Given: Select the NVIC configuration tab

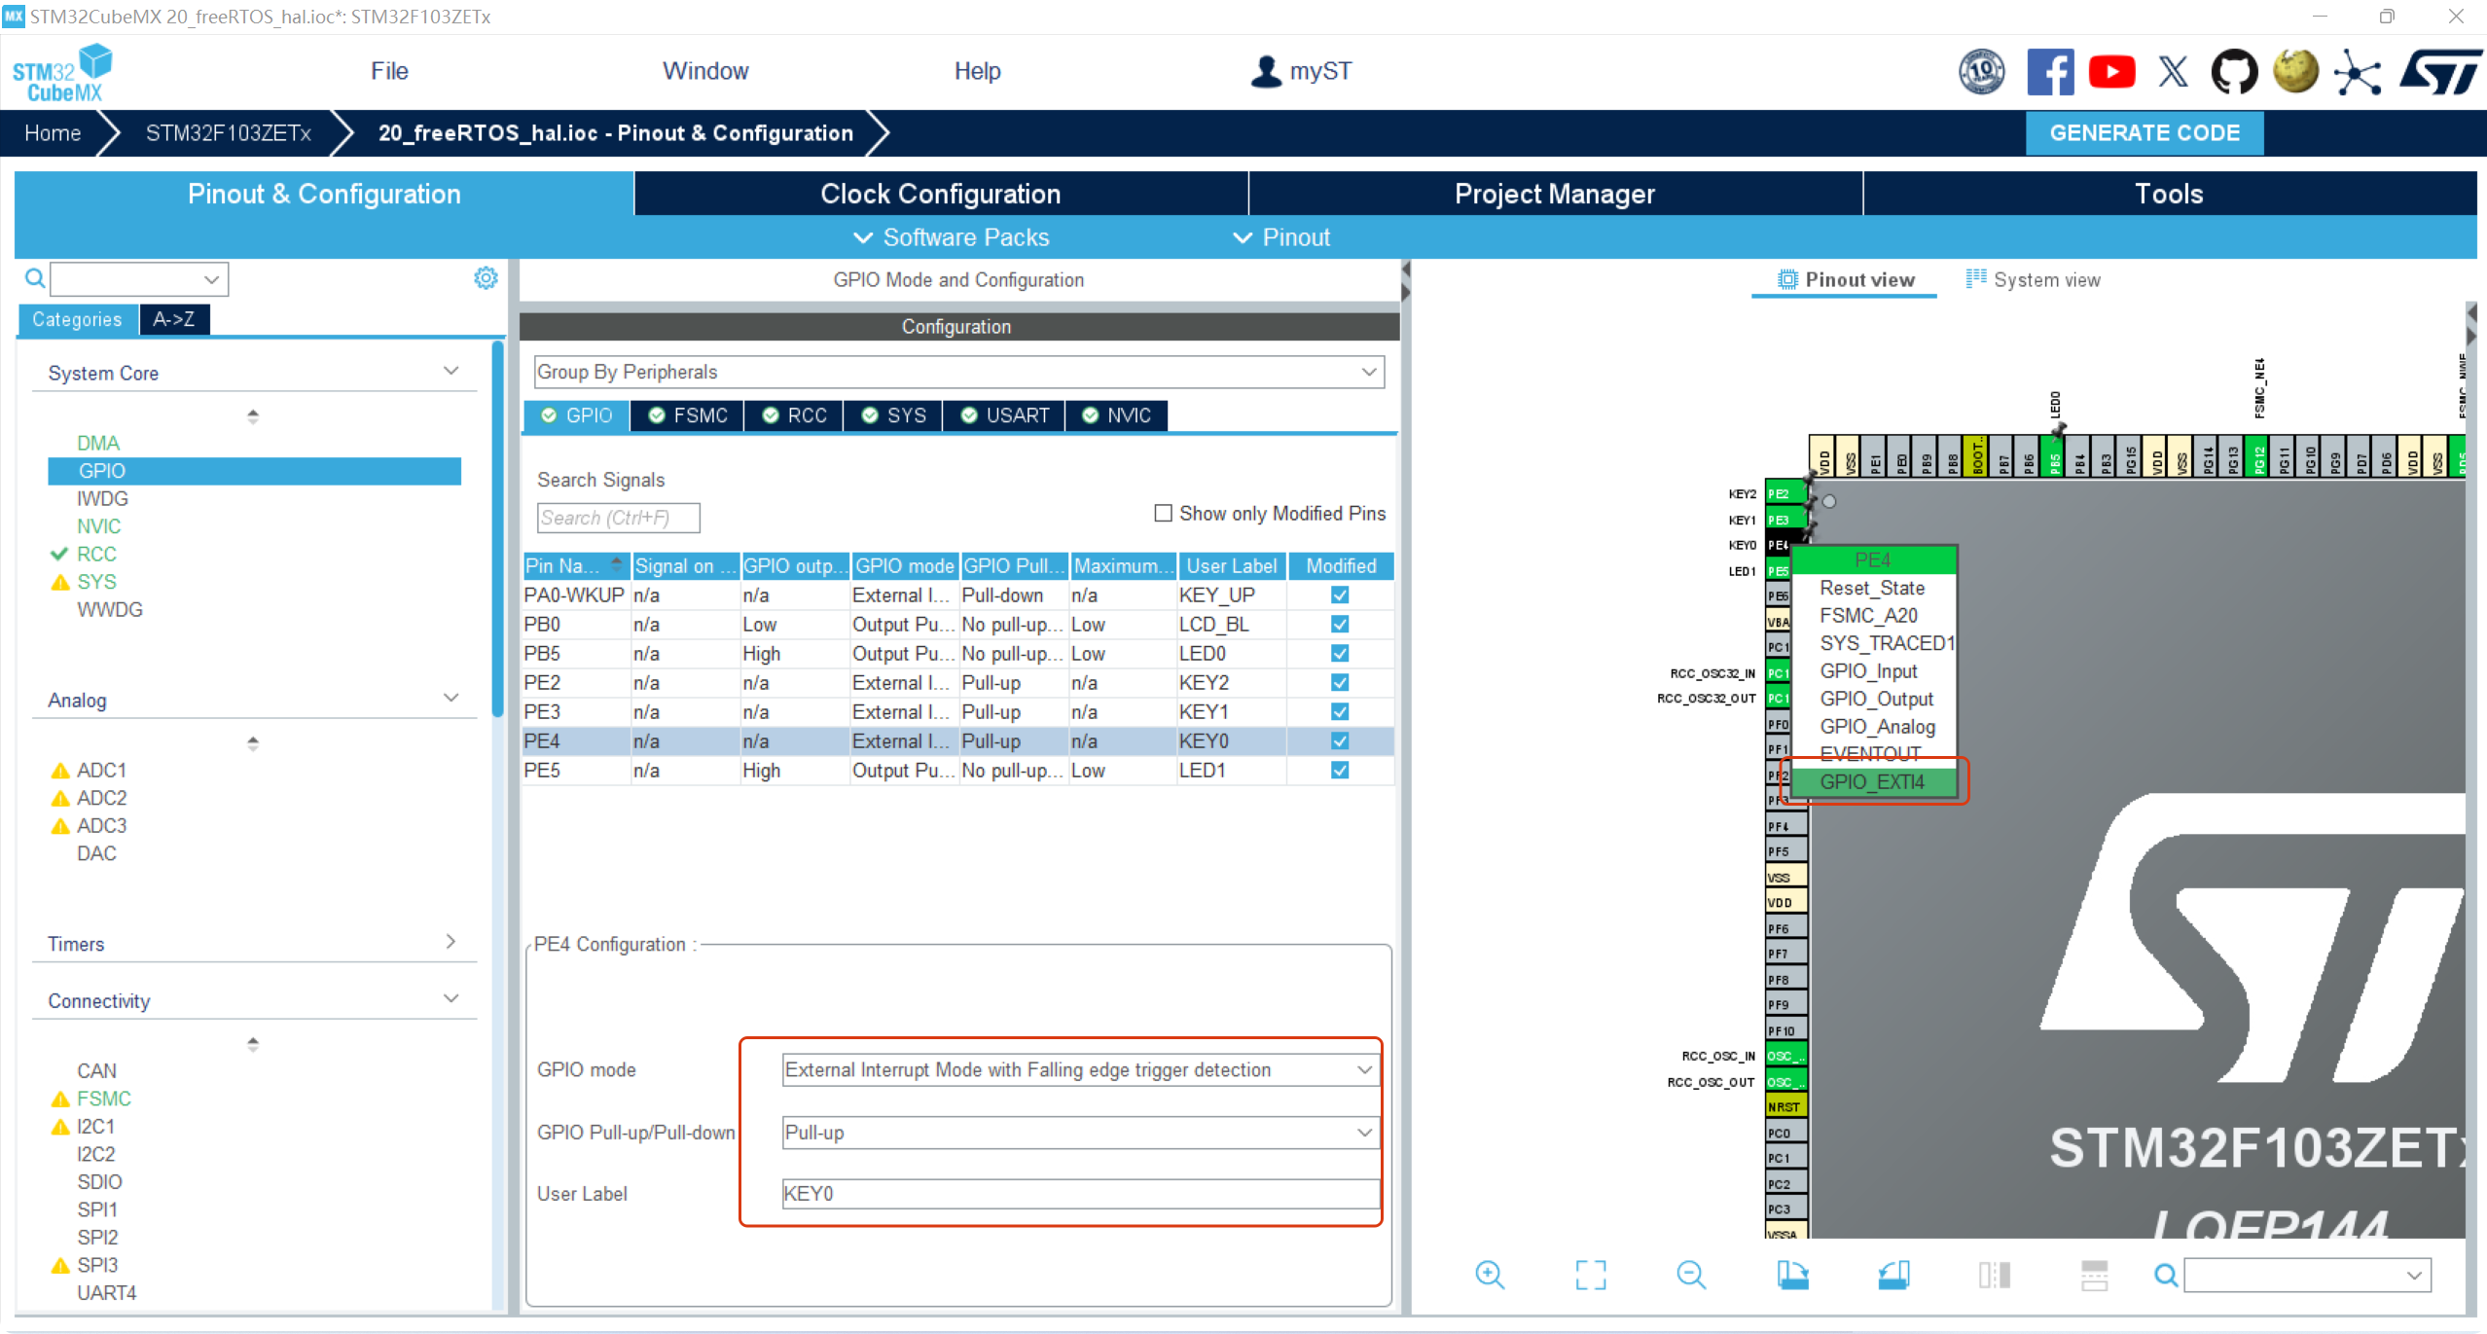Looking at the screenshot, I should click(1117, 415).
